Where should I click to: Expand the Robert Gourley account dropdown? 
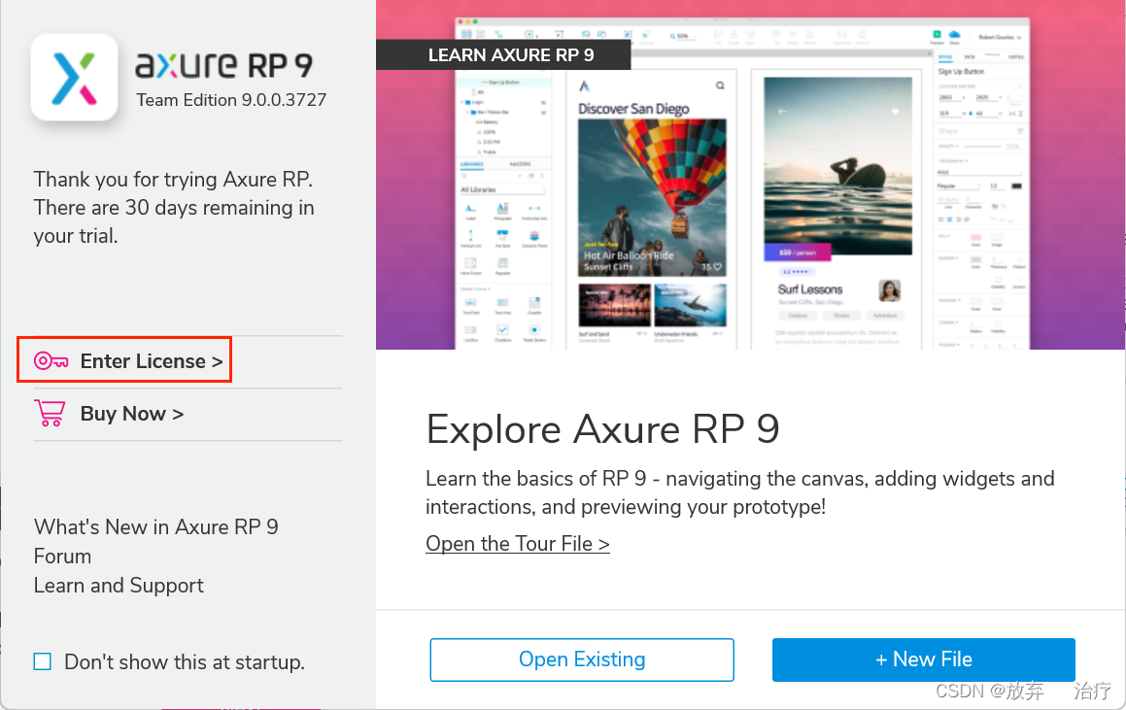(1018, 38)
